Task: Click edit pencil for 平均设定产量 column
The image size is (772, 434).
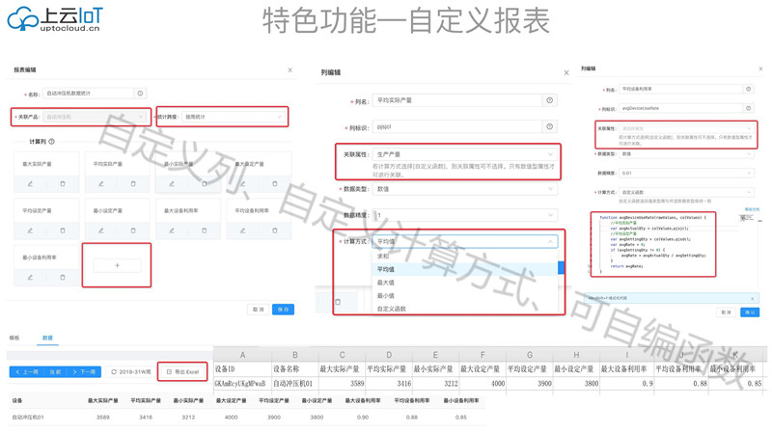Action: click(x=30, y=231)
